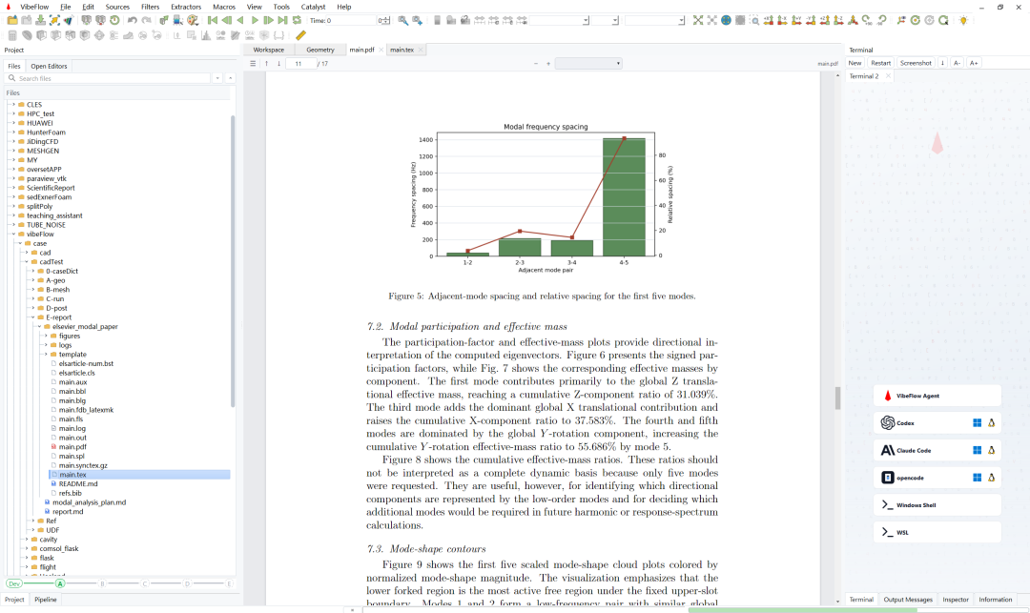Image resolution: width=1030 pixels, height=613 pixels.
Task: Set view direction to +Z
Action: point(825,20)
